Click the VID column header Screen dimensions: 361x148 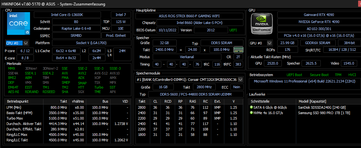pyautogui.click(x=120, y=101)
